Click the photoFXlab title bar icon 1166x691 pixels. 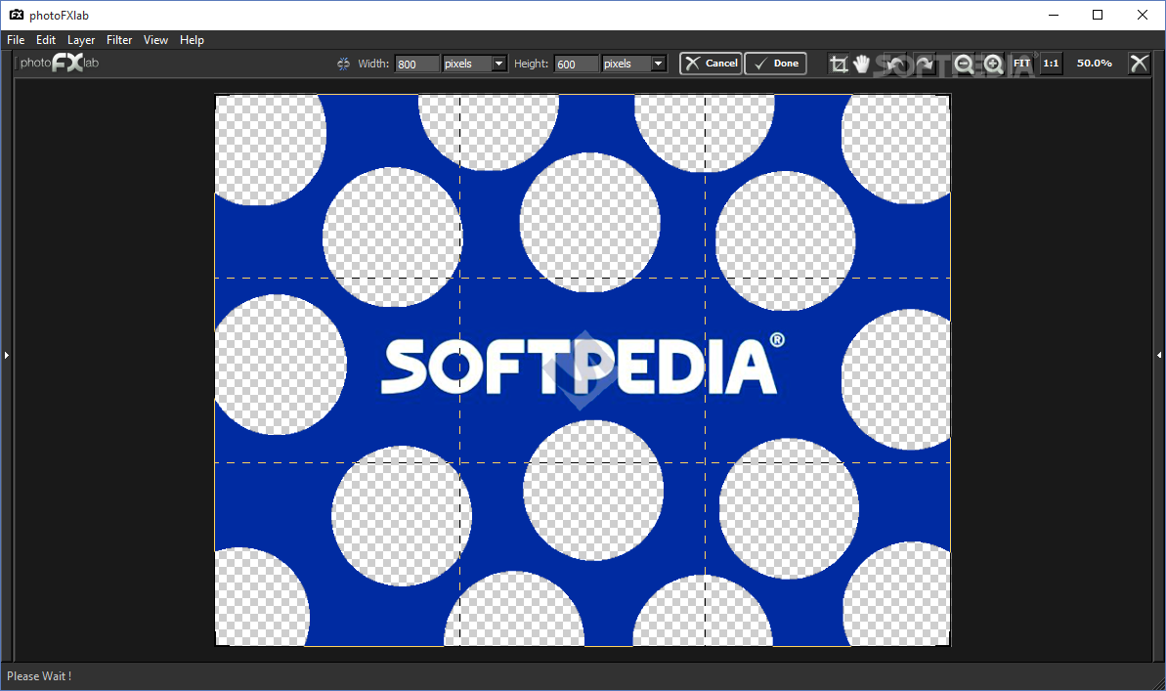[16, 15]
